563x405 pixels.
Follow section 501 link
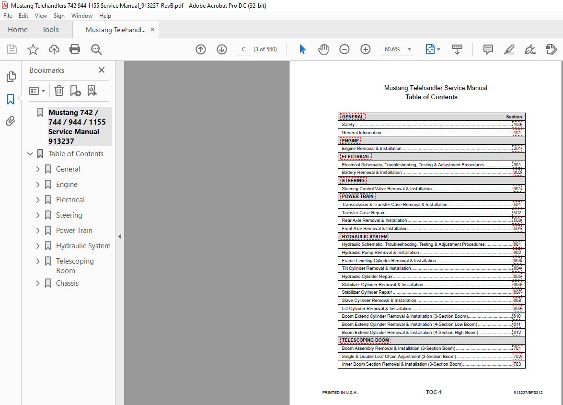(517, 205)
